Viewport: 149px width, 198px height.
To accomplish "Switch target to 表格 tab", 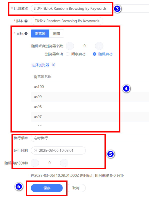I will tap(56, 33).
